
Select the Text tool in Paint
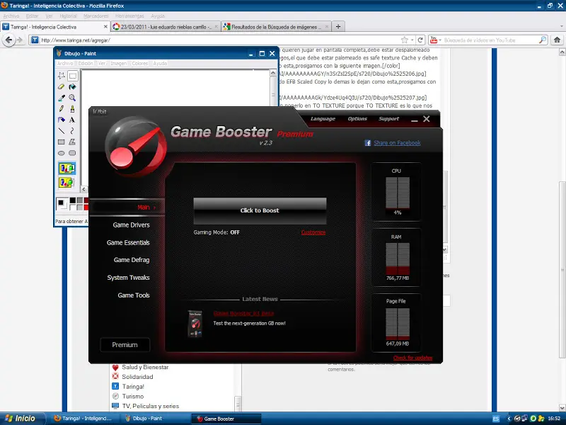point(73,120)
